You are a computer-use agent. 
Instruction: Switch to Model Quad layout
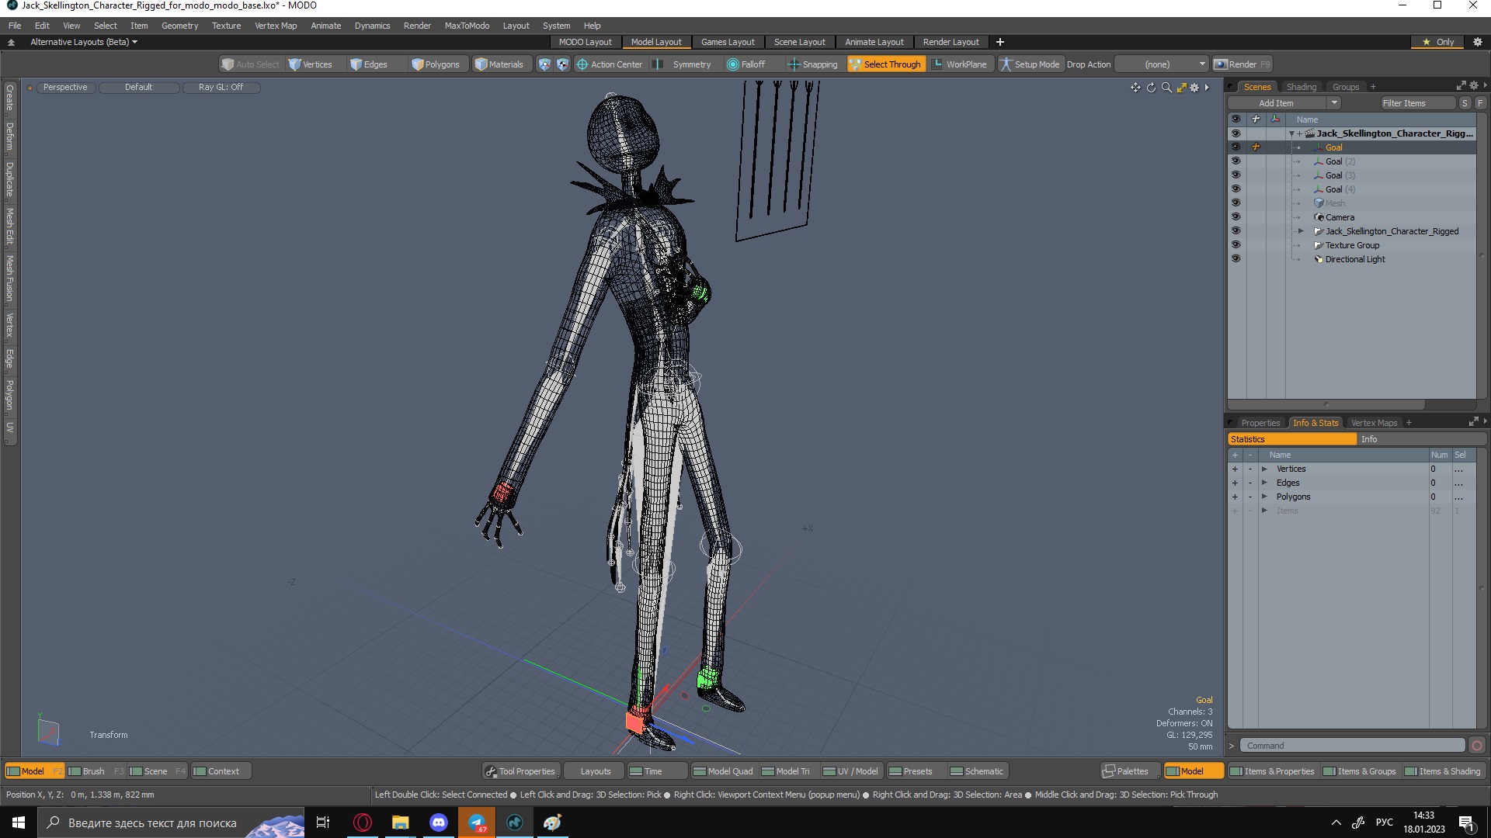[723, 771]
